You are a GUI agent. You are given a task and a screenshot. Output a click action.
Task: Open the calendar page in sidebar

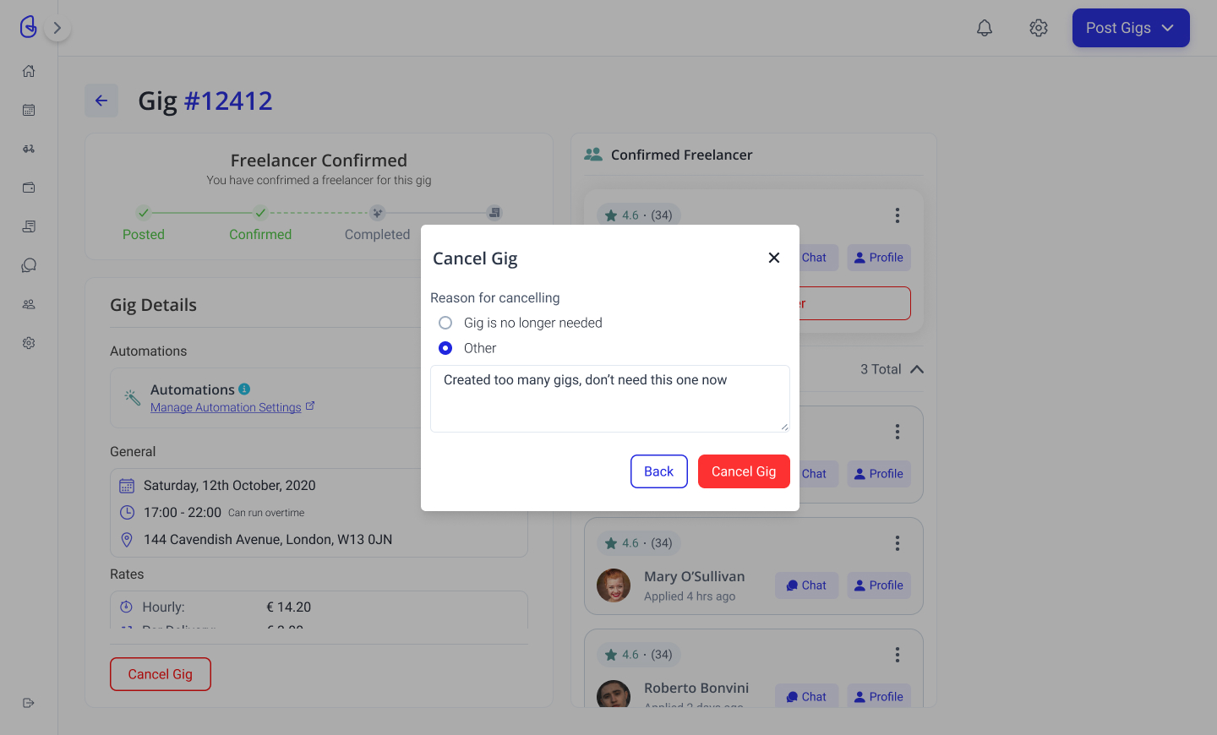coord(29,110)
